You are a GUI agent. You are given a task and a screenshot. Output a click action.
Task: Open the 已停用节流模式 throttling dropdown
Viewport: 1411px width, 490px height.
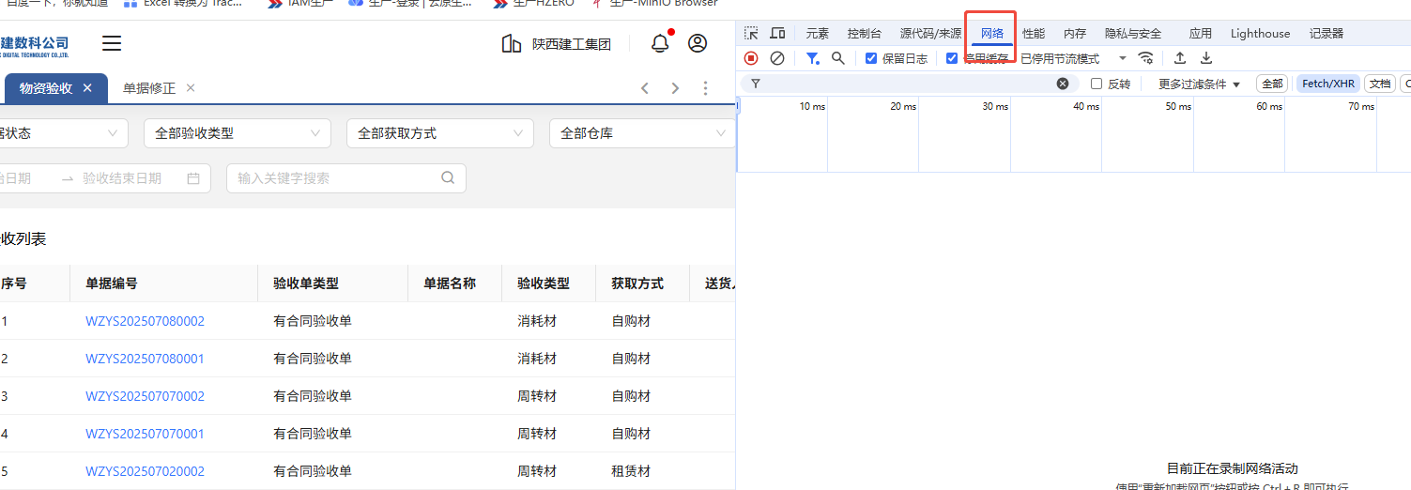1073,58
